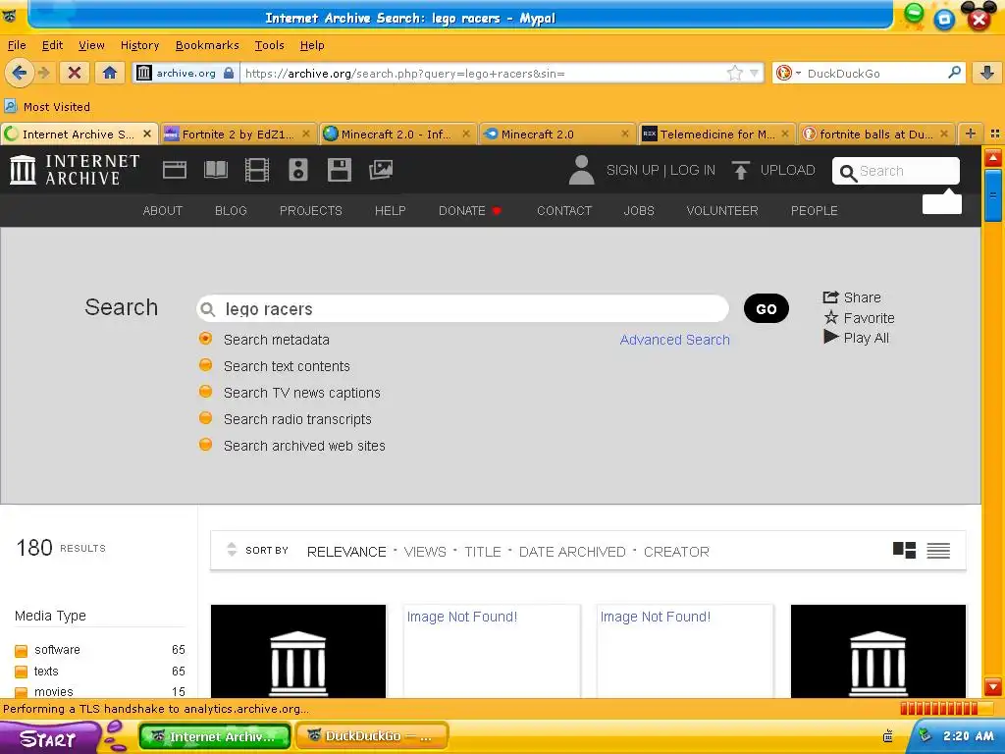Click the page scrollbar up arrow
This screenshot has width=1005, height=754.
tap(993, 157)
